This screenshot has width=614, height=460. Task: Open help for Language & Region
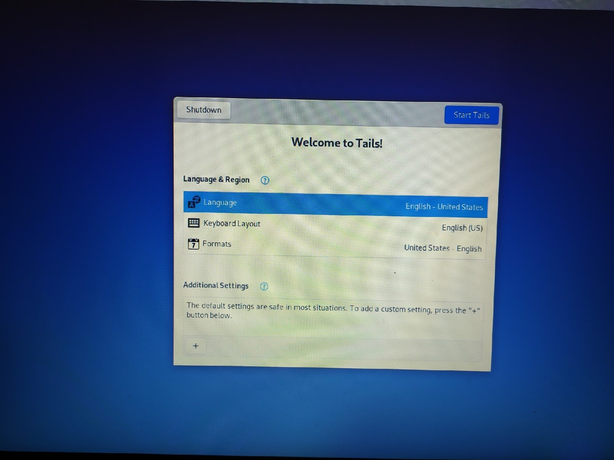[x=265, y=180]
